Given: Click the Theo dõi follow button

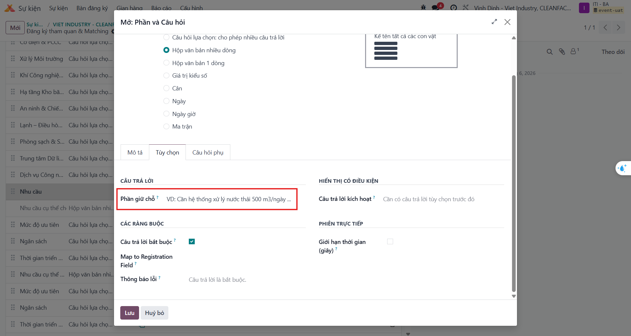Looking at the screenshot, I should point(613,52).
